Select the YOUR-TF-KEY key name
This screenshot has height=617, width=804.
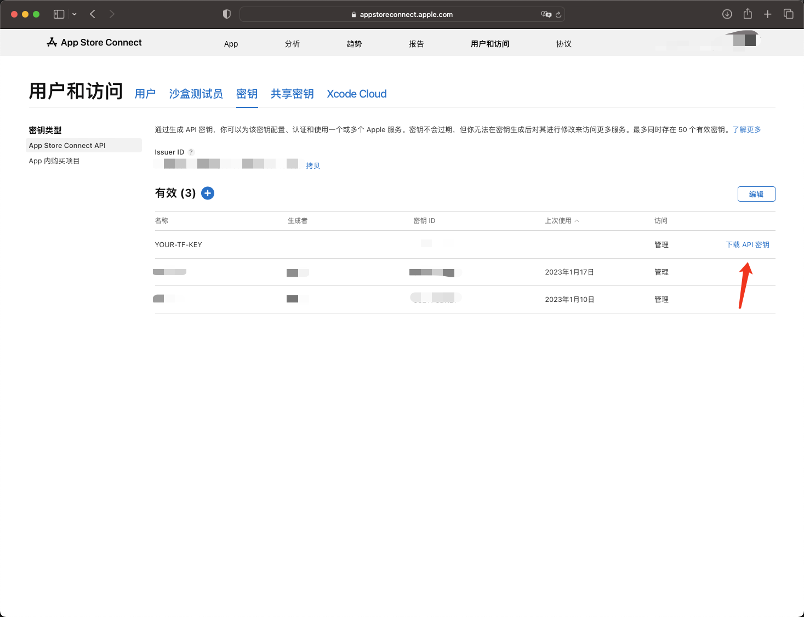tap(179, 244)
